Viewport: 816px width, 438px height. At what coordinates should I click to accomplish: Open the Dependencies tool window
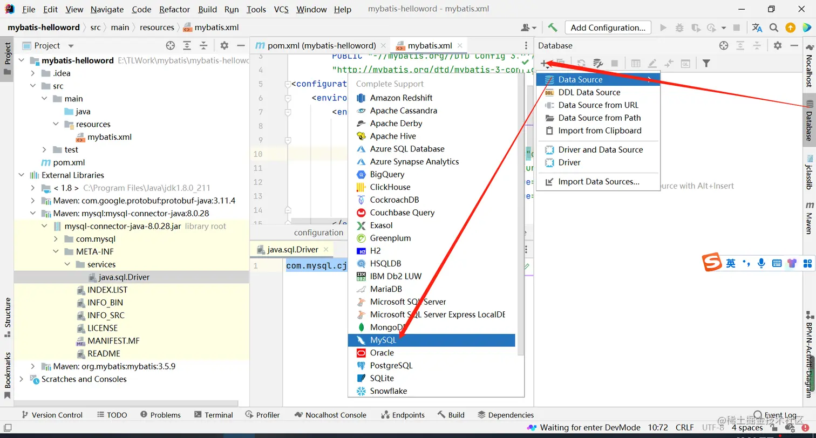tap(506, 415)
